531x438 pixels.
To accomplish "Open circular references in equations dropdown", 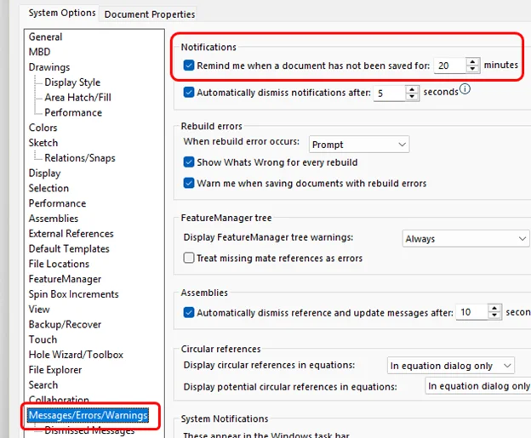I will coord(450,366).
